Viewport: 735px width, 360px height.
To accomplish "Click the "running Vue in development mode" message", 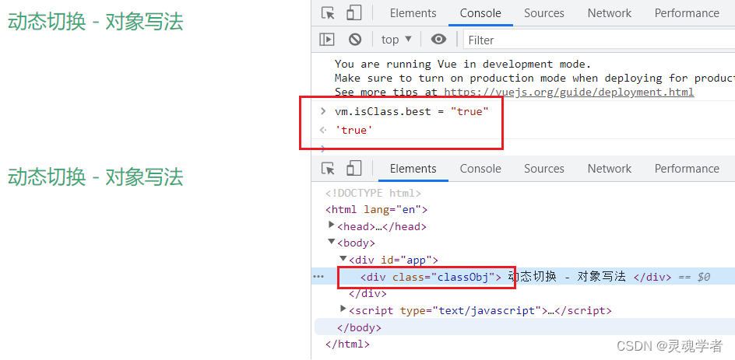I will coord(462,64).
